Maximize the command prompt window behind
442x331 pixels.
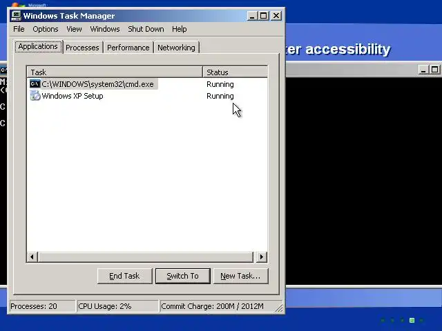434,70
